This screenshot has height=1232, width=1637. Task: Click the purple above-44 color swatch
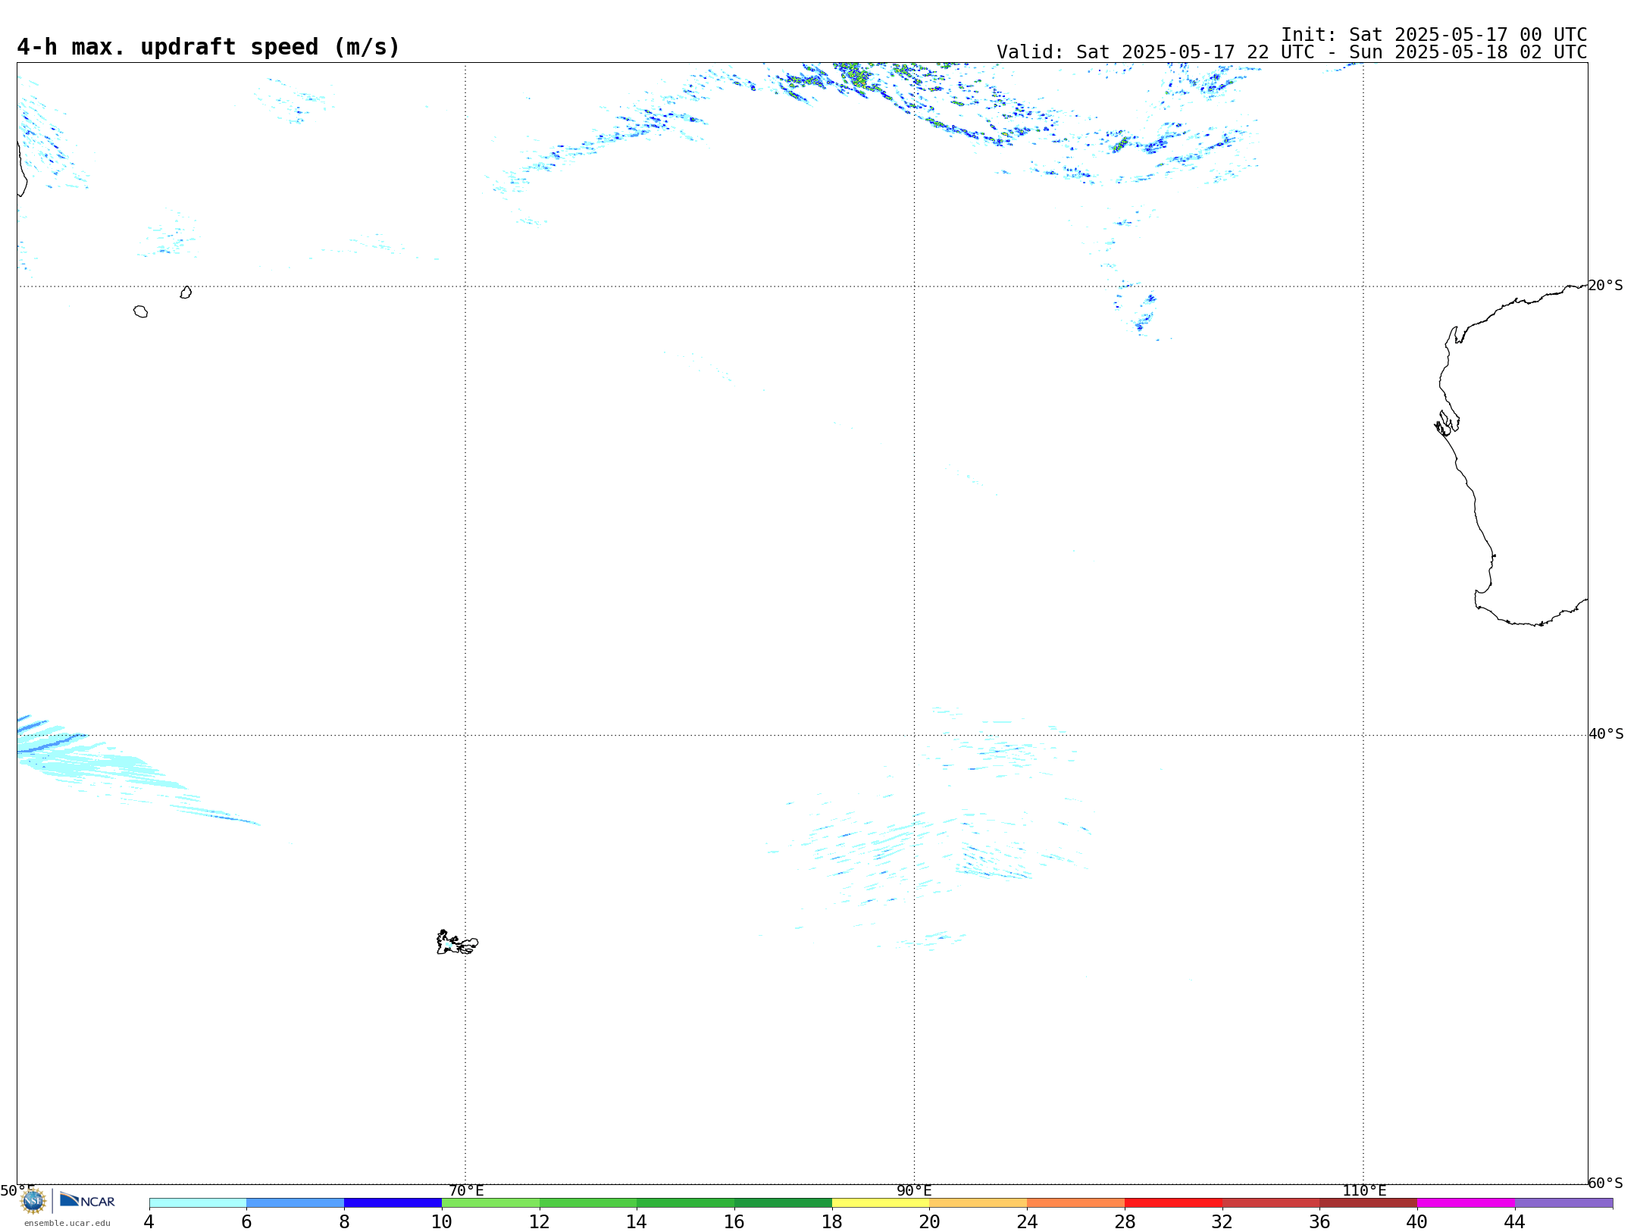[x=1563, y=1202]
